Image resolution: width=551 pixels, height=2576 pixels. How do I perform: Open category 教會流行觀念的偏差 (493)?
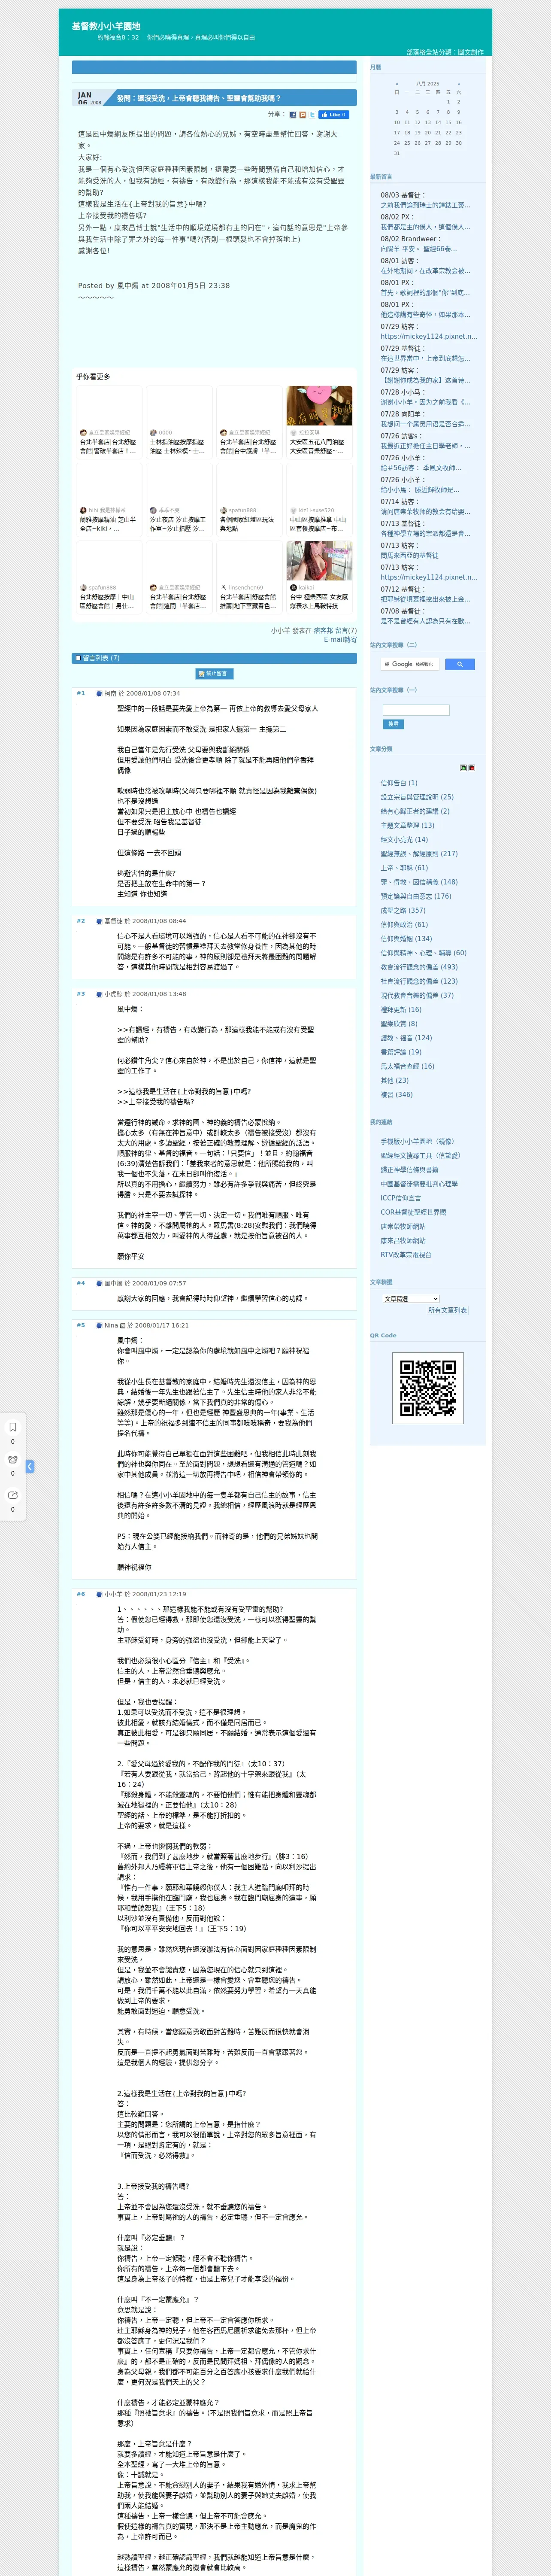pos(419,967)
